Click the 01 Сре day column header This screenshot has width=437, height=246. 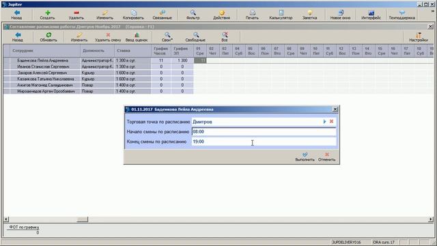coord(200,51)
